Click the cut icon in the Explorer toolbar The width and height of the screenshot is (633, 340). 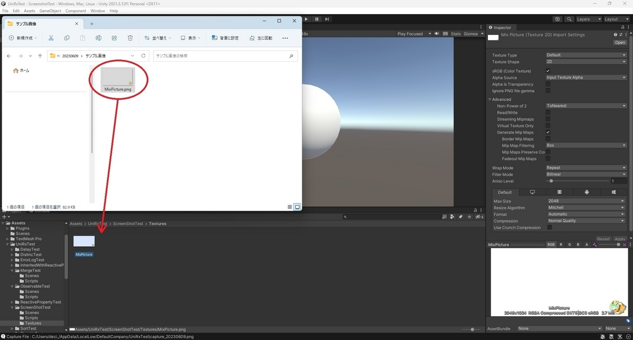point(51,37)
